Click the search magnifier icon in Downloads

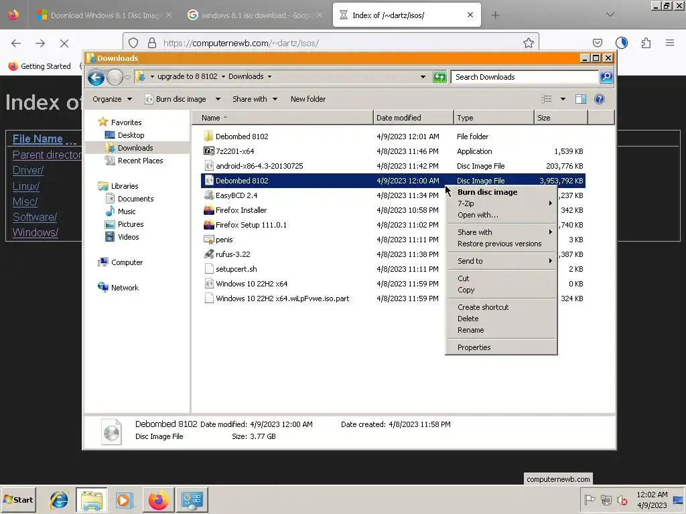coord(606,77)
